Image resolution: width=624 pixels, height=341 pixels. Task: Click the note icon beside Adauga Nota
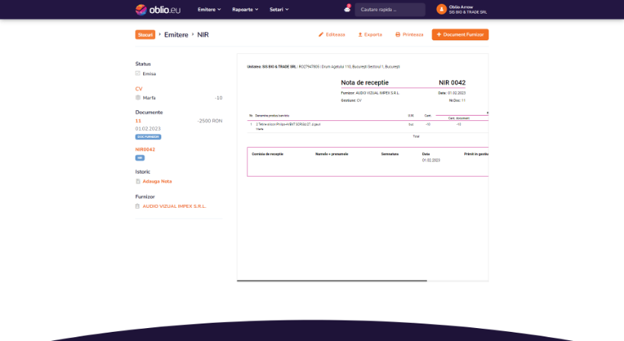[x=138, y=181]
